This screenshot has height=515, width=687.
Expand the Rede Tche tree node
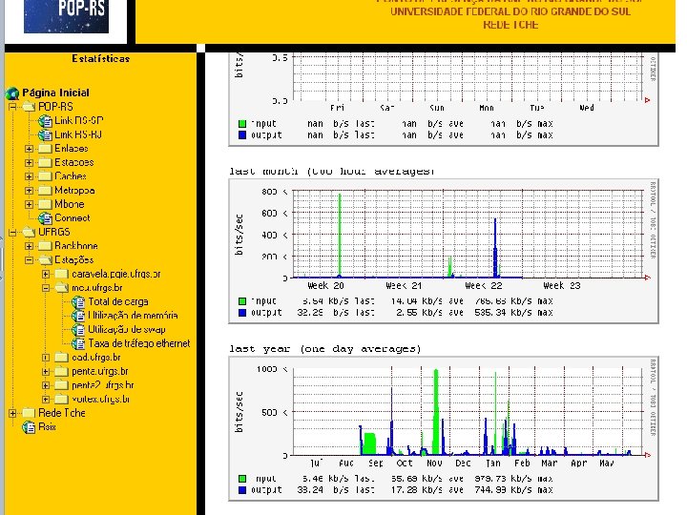12,413
